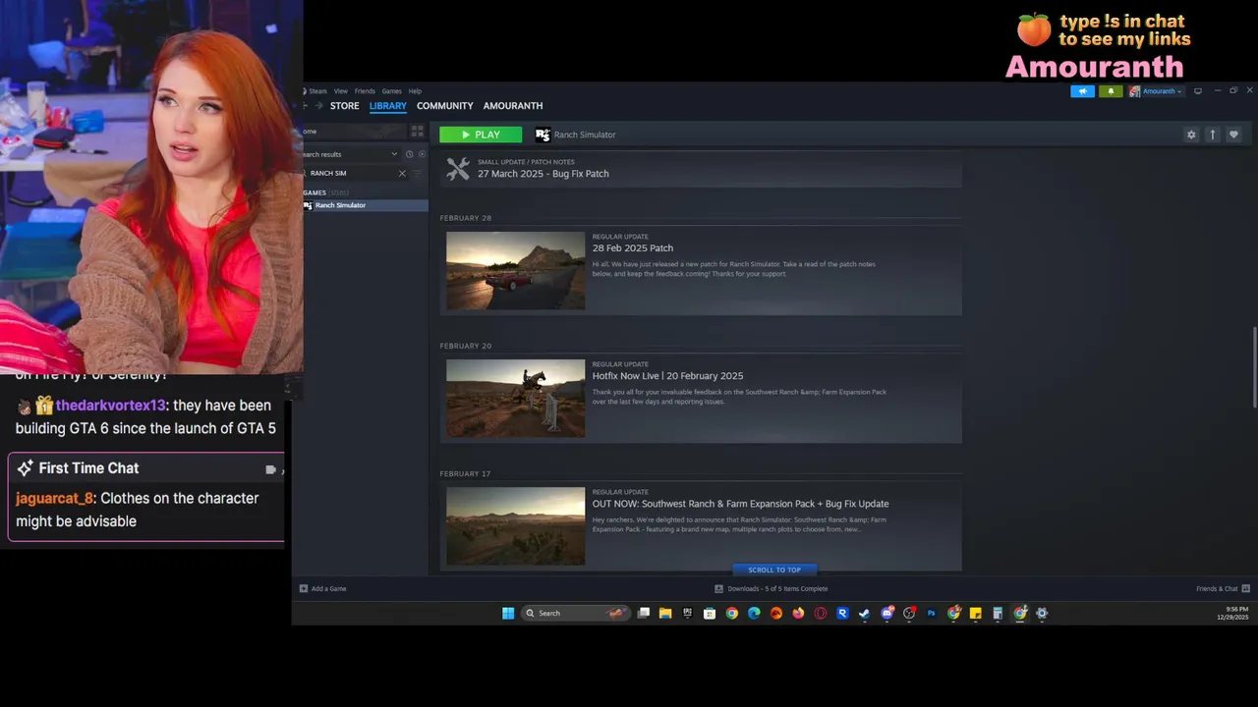The width and height of the screenshot is (1258, 707).
Task: Collapse the GAMES category header
Action: [326, 192]
